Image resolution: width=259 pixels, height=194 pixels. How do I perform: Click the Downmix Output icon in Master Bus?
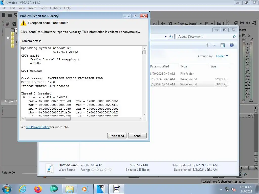click(x=242, y=23)
